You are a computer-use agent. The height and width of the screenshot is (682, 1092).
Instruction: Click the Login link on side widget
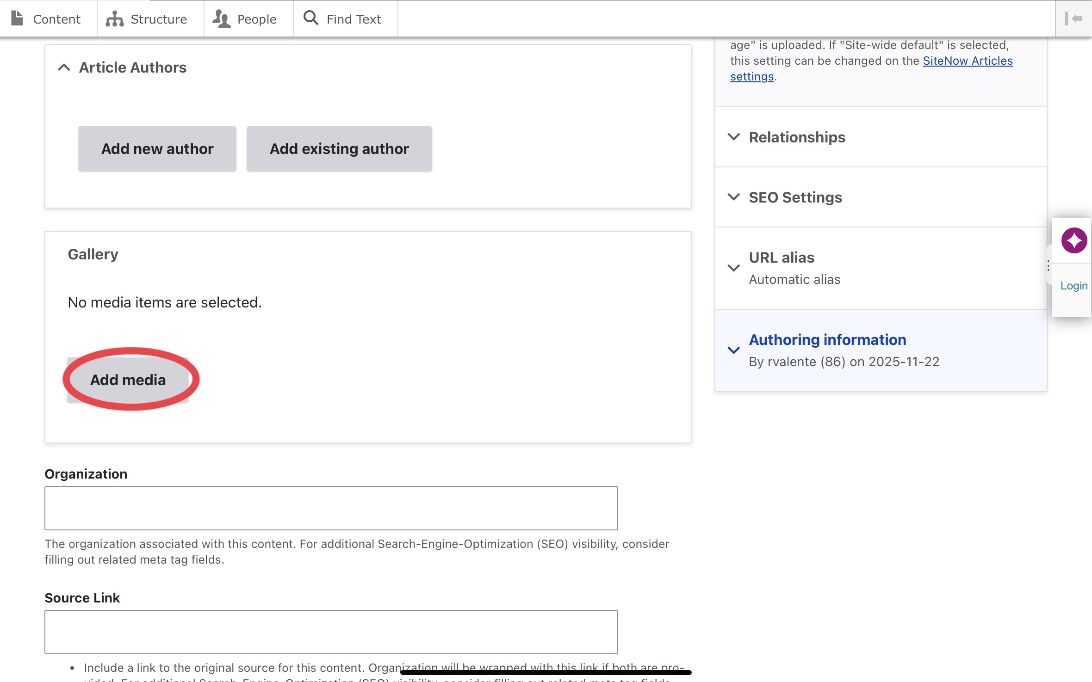coord(1073,286)
